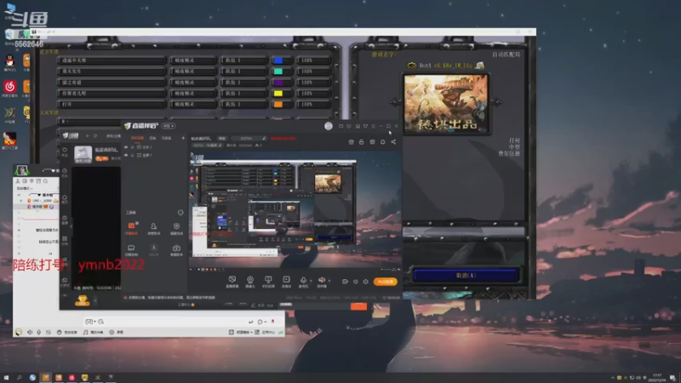The width and height of the screenshot is (681, 383).
Task: Switch to the third scene tab
Action: pos(166,138)
